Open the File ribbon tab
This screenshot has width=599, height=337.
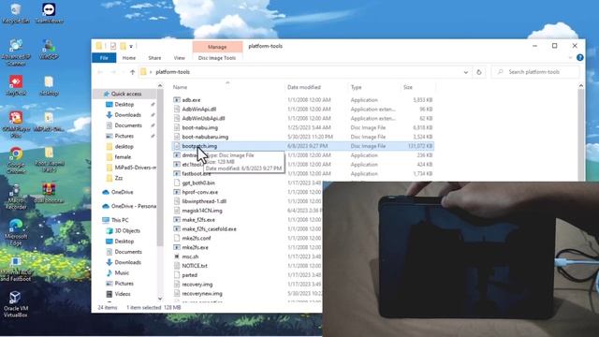tap(104, 58)
